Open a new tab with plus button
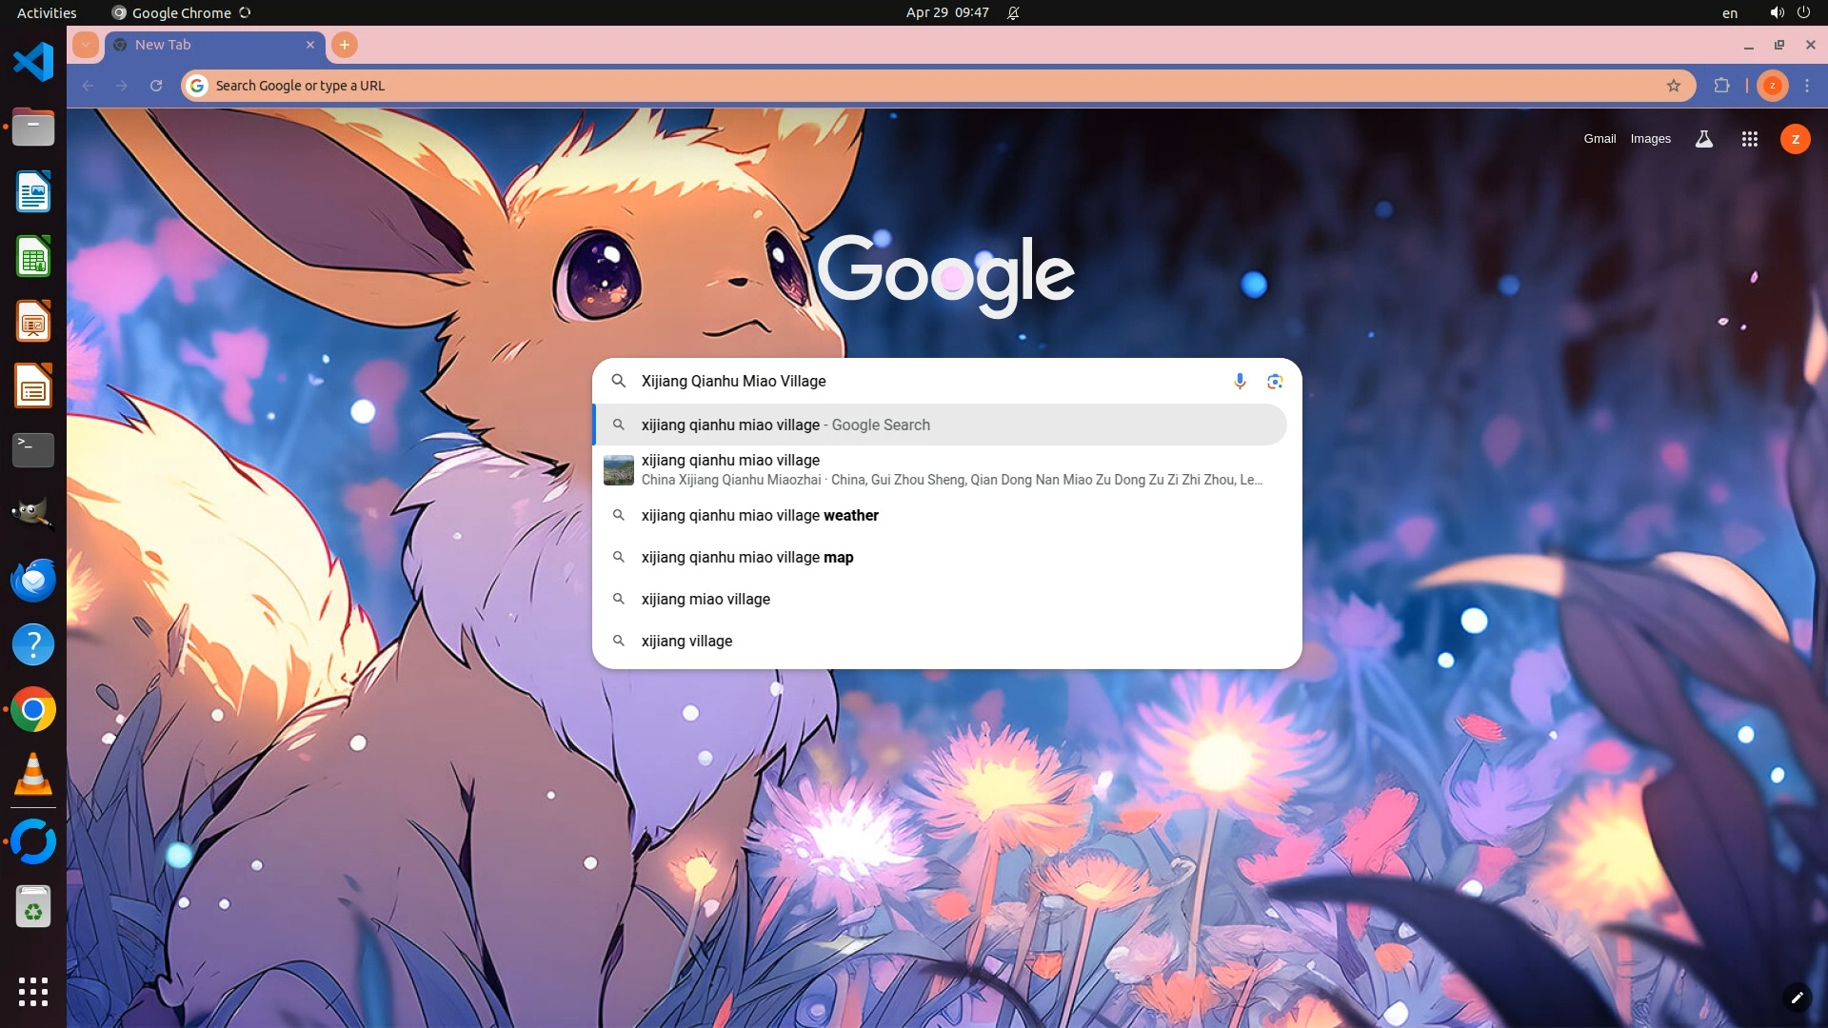Image resolution: width=1828 pixels, height=1028 pixels. tap(345, 45)
